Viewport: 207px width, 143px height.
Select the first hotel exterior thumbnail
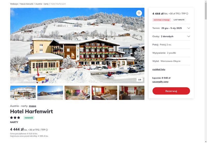23,93
